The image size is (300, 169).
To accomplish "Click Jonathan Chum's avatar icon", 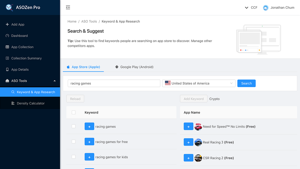I will 266,8.
